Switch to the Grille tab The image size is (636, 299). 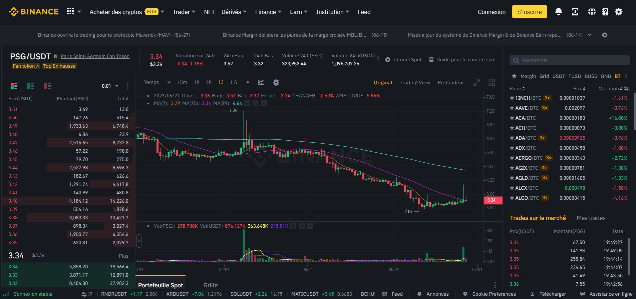[211, 285]
